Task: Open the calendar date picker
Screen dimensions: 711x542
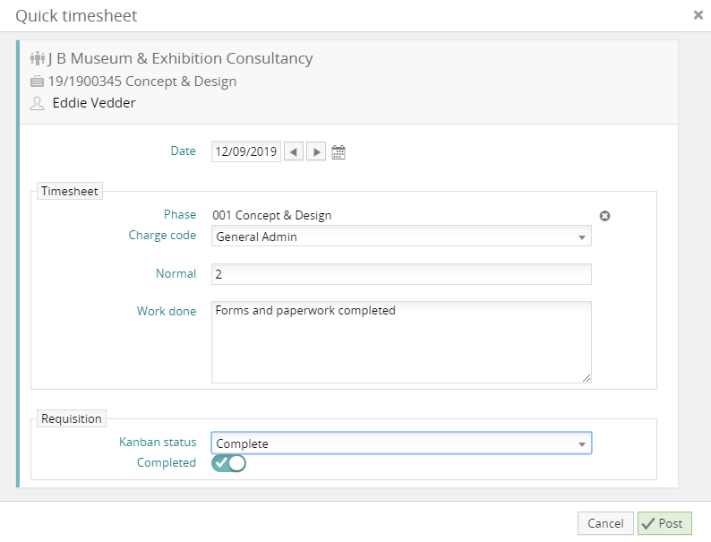Action: click(x=338, y=152)
